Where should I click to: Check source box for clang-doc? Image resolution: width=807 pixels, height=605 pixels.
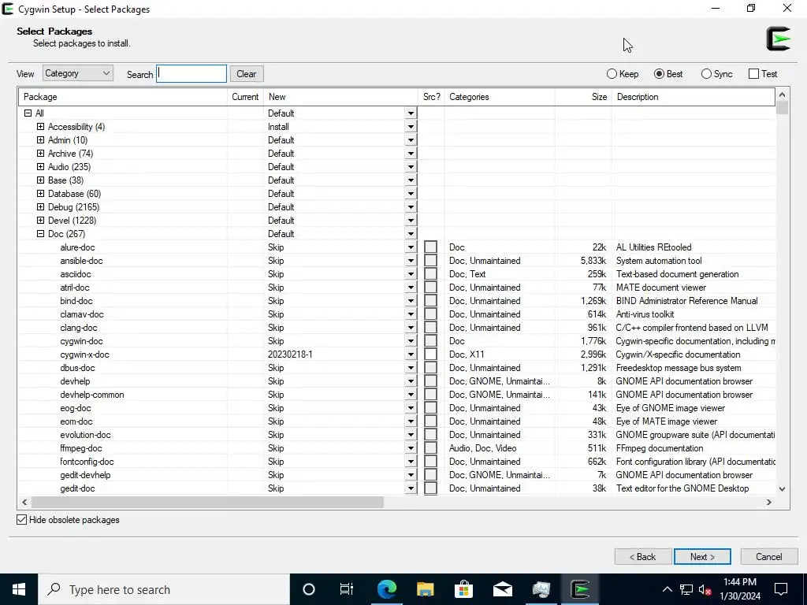[431, 327]
